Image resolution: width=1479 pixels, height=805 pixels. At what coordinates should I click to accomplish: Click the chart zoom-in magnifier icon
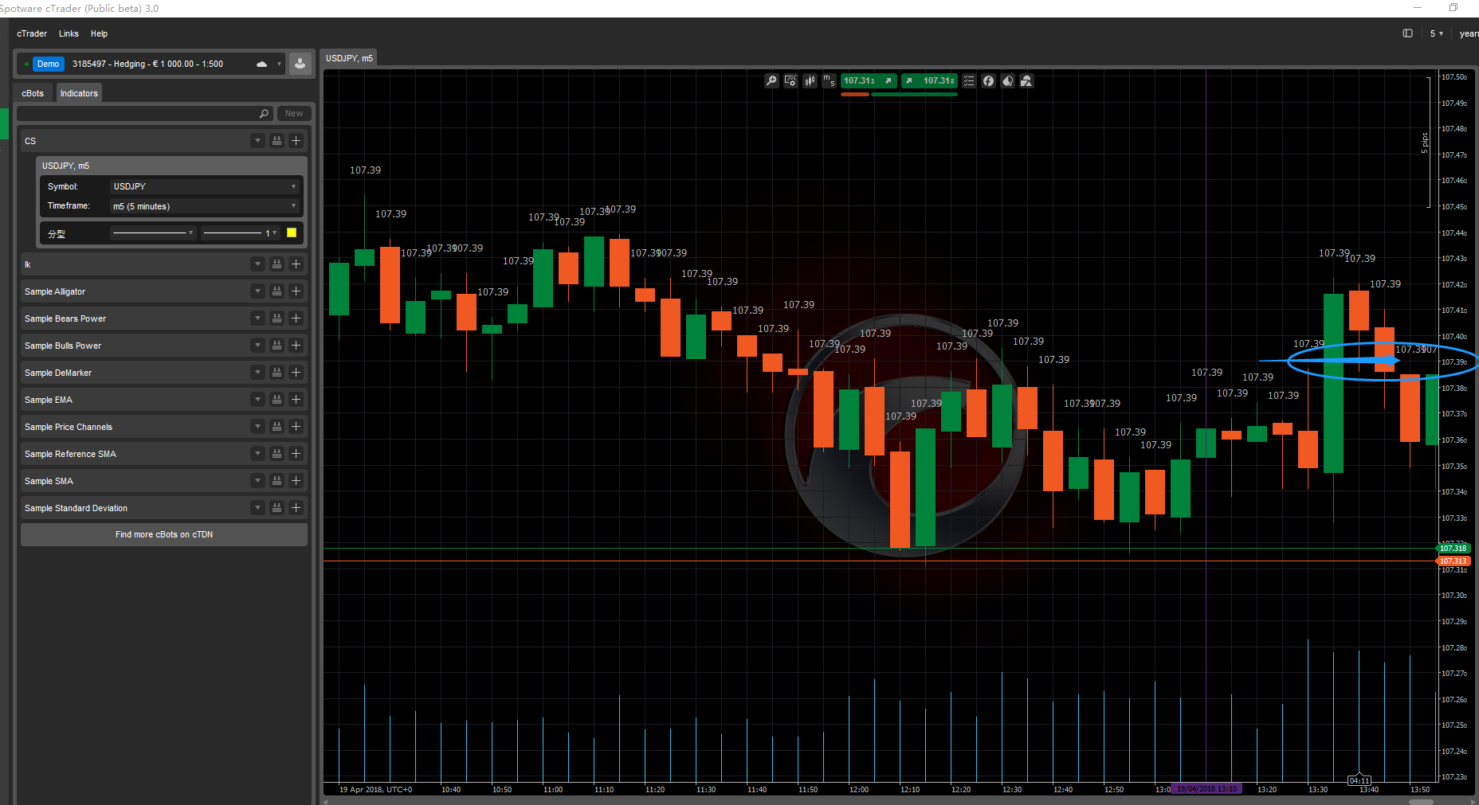point(771,80)
